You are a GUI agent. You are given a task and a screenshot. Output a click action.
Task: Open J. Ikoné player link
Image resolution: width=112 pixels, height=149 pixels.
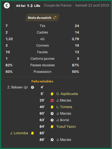63,120
